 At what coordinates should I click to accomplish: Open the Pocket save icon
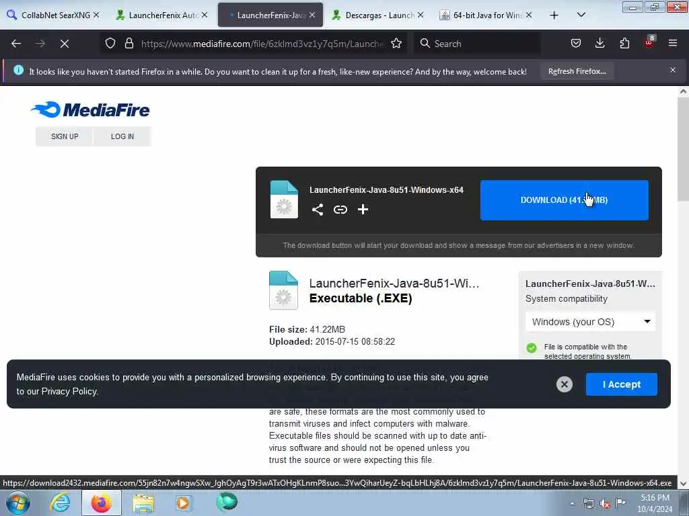tap(576, 43)
